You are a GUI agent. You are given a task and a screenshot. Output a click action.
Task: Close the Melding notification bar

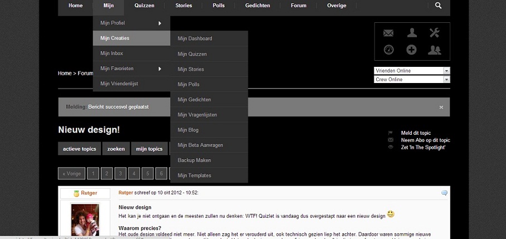pos(441,107)
